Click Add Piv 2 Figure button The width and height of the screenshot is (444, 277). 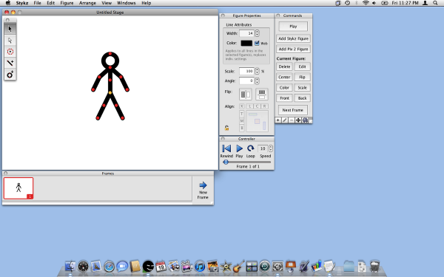(293, 49)
